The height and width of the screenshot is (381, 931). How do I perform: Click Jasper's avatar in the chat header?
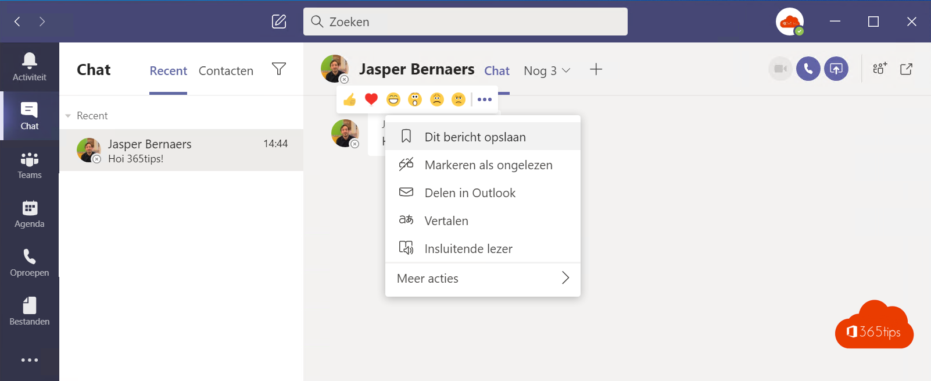pyautogui.click(x=335, y=69)
